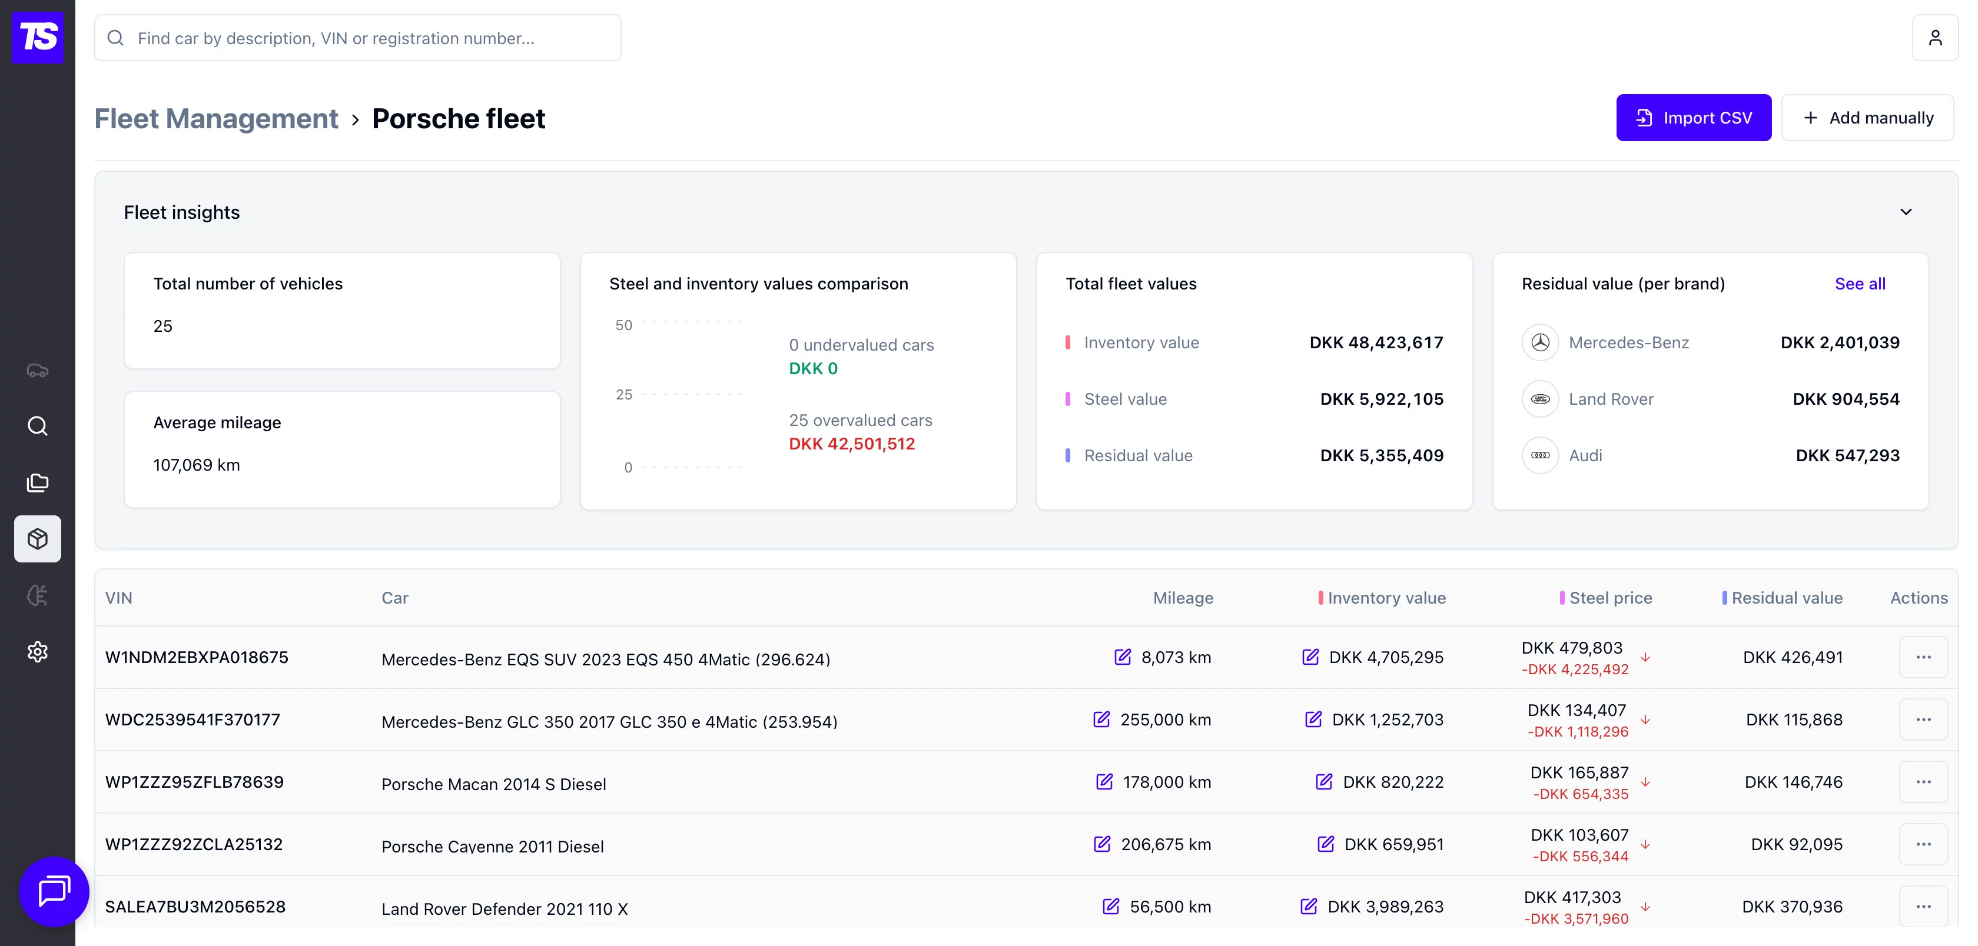Screen dimensions: 1978x946
Task: Open actions menu for WP1ZZZ95ZFLB78639
Action: [1923, 781]
